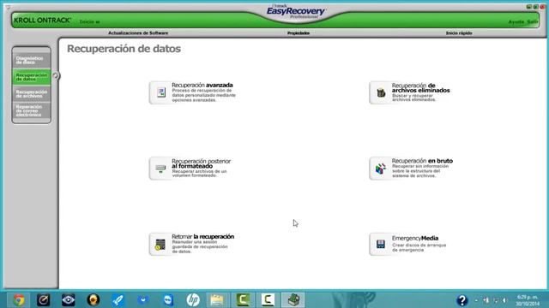Click the Kroll Ontrack logo
549x308 pixels.
coord(42,21)
